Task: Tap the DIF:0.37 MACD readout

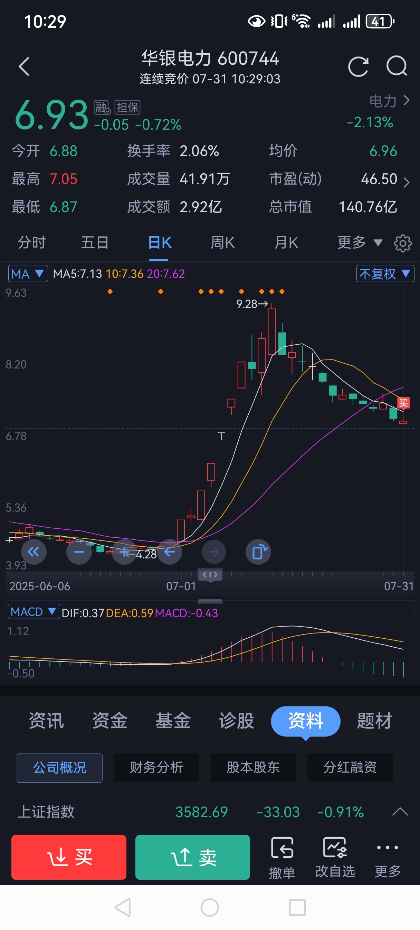Action: pos(83,613)
